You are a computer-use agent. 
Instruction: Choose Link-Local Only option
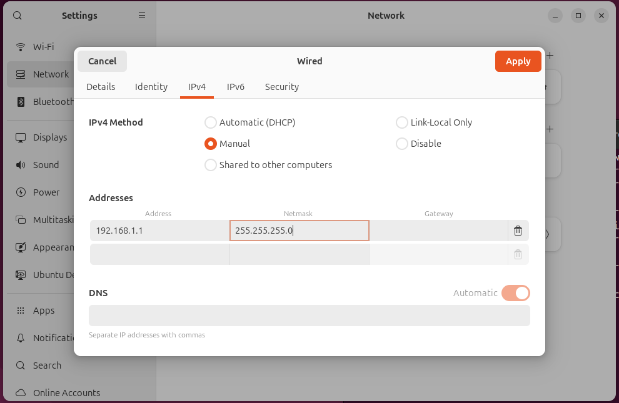402,122
